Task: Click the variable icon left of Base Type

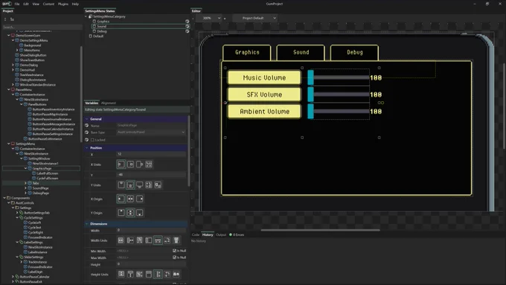Action: tap(86, 132)
